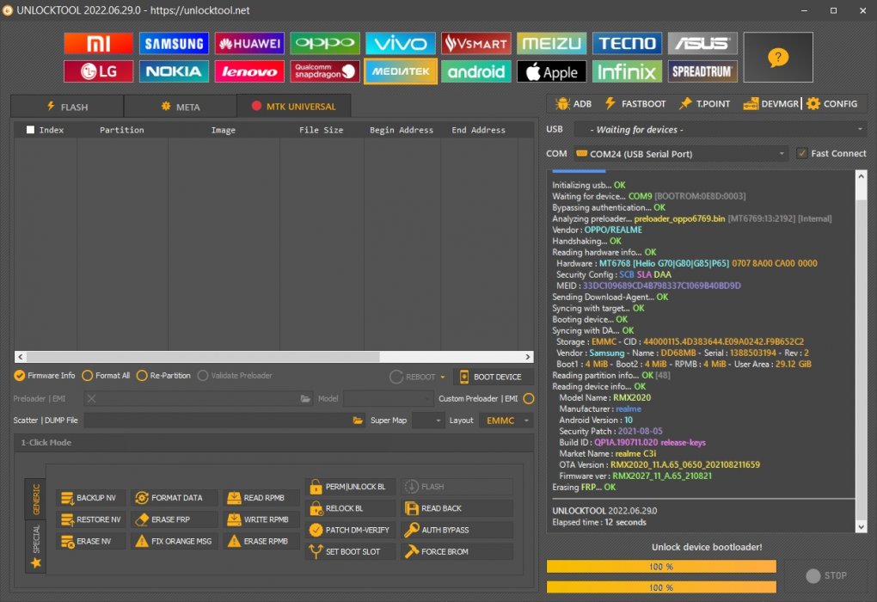Browse for Preloader EMI file folder icon

(305, 398)
